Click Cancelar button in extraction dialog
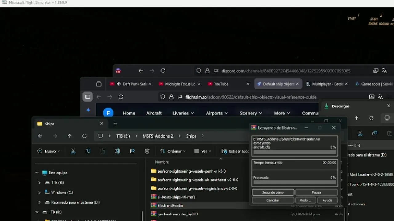The height and width of the screenshot is (221, 394). coord(273,200)
